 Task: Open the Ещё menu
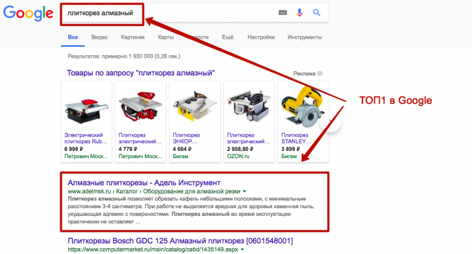[x=227, y=37]
